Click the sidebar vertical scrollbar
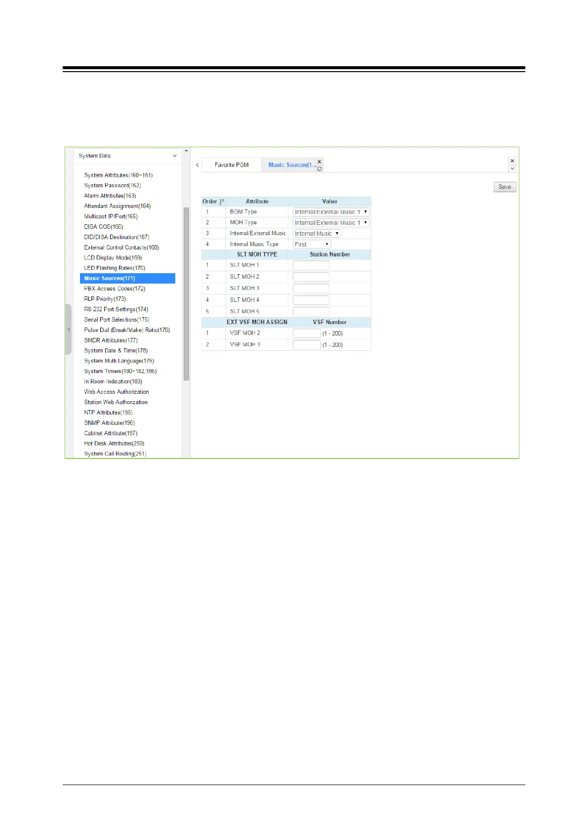Viewport: 588px width, 832px height. coord(186,294)
